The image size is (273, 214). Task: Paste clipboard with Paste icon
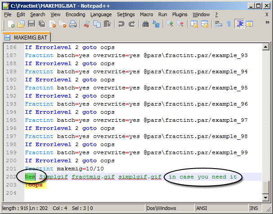107,24
